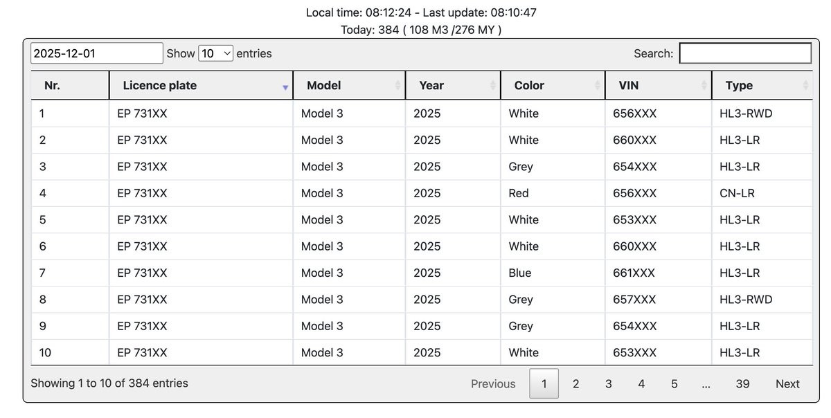Click the Type column sort icon
The image size is (831, 418).
805,85
